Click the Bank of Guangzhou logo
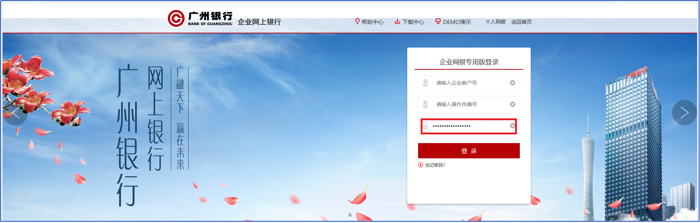Screen dimensions: 700x223 point(200,19)
